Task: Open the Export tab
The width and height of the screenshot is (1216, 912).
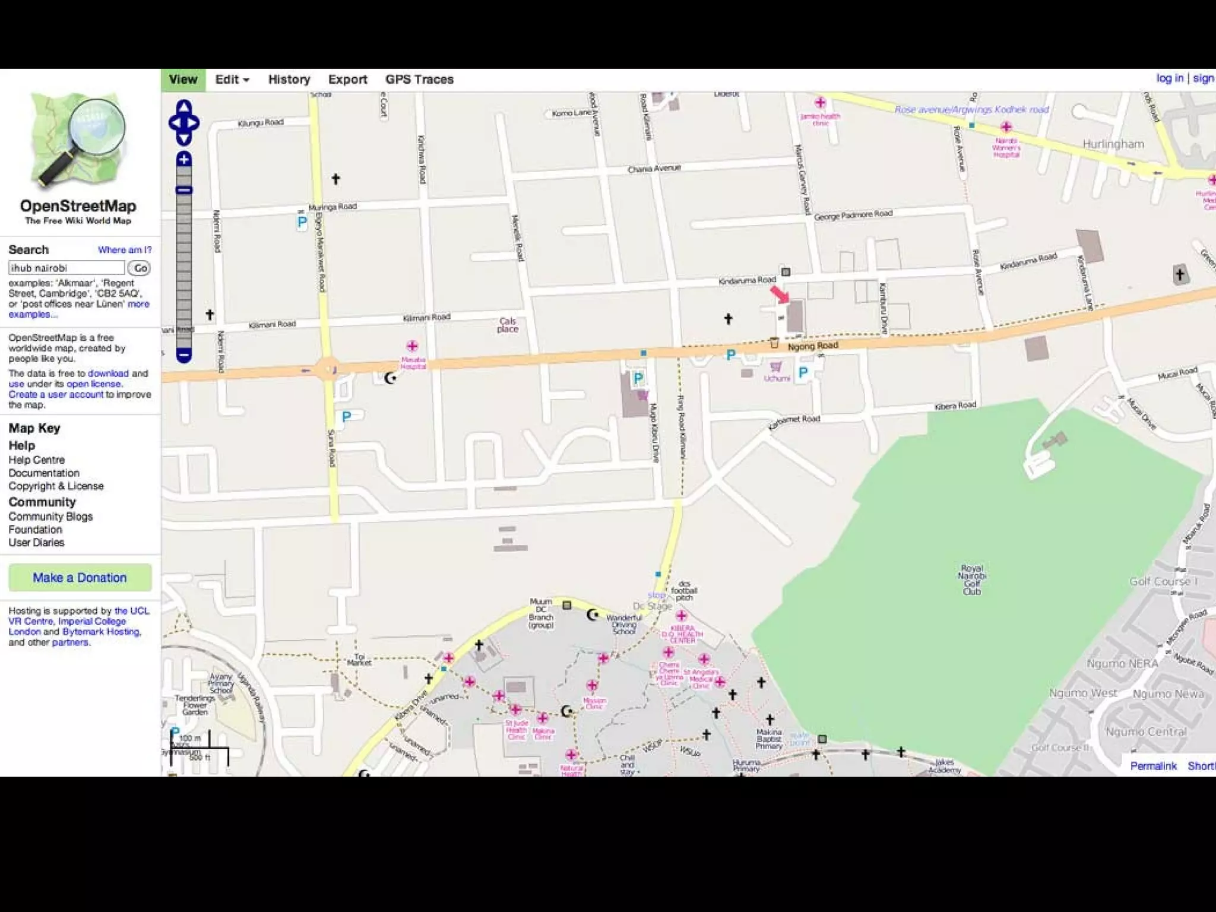Action: coord(347,80)
